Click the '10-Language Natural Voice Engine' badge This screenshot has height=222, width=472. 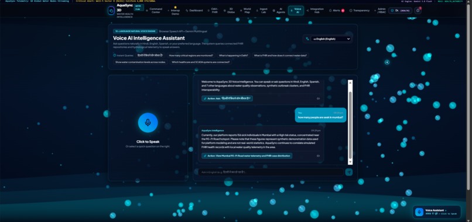tap(135, 31)
